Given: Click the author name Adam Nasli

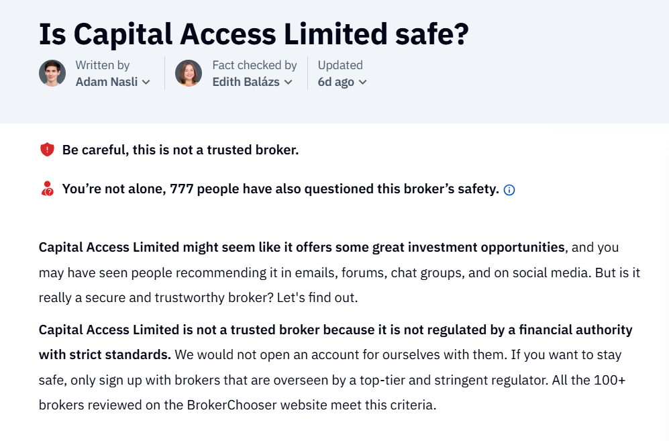Looking at the screenshot, I should tap(106, 82).
